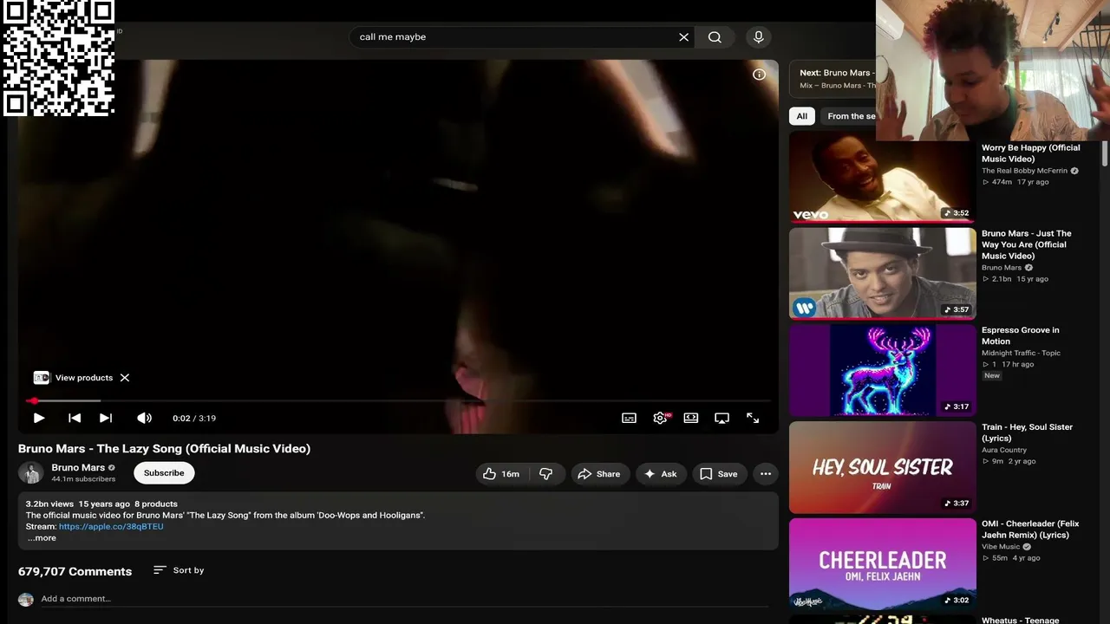Screen dimensions: 1110x624
Task: Open Cheerleader remix thumbnail
Action: pos(882,563)
